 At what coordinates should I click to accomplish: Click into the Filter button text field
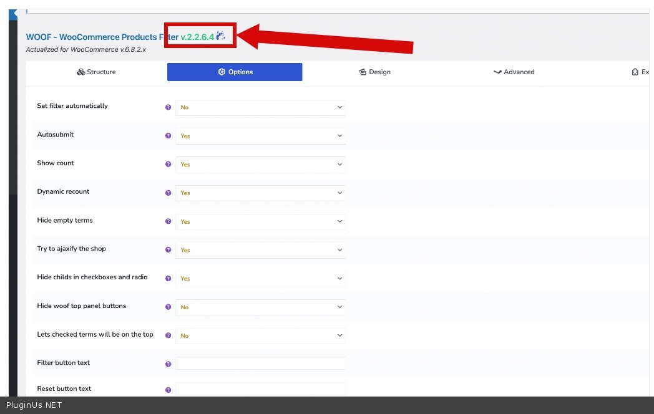(x=260, y=363)
